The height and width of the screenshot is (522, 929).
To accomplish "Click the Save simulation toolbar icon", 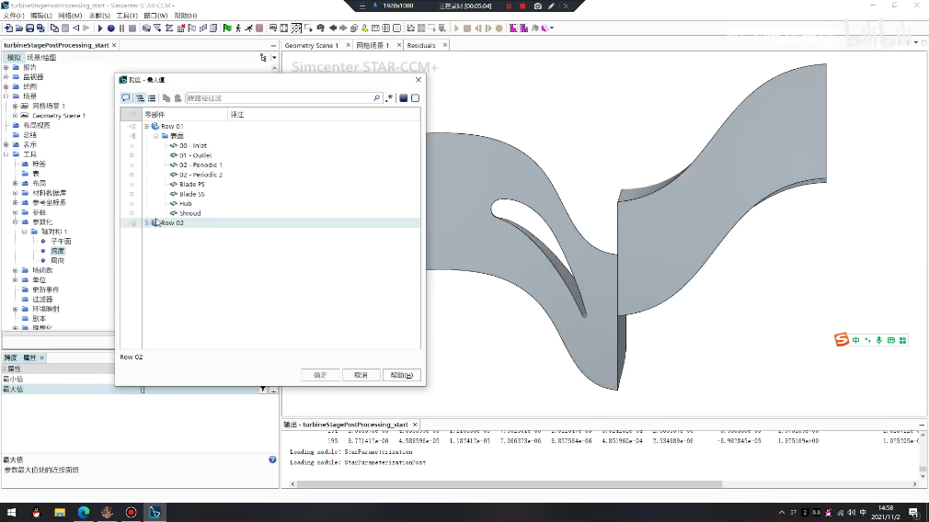I will click(x=29, y=28).
